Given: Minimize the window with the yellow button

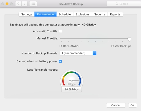Looking at the screenshot, I should point(7,4).
